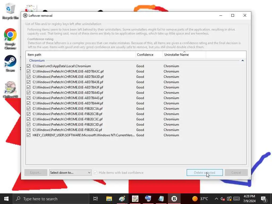Open Task View from the taskbar

96,199
